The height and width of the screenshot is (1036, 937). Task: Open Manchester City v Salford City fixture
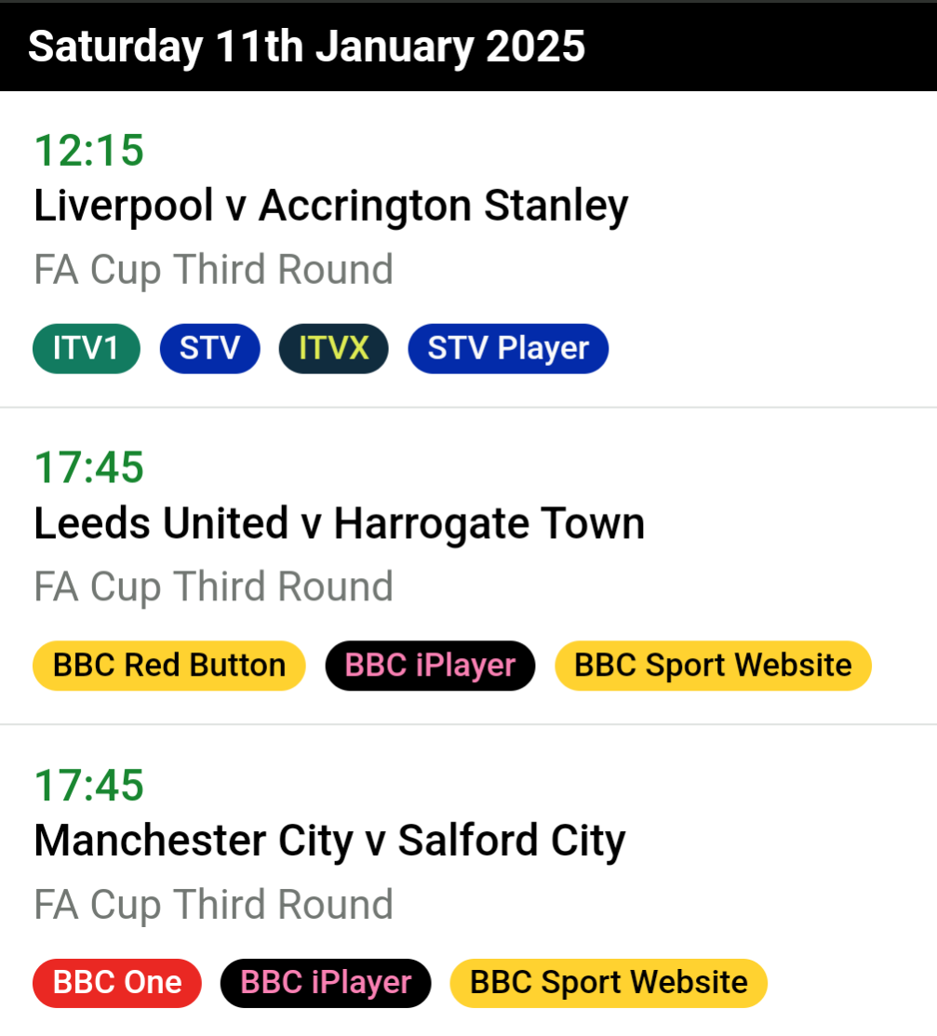(329, 841)
